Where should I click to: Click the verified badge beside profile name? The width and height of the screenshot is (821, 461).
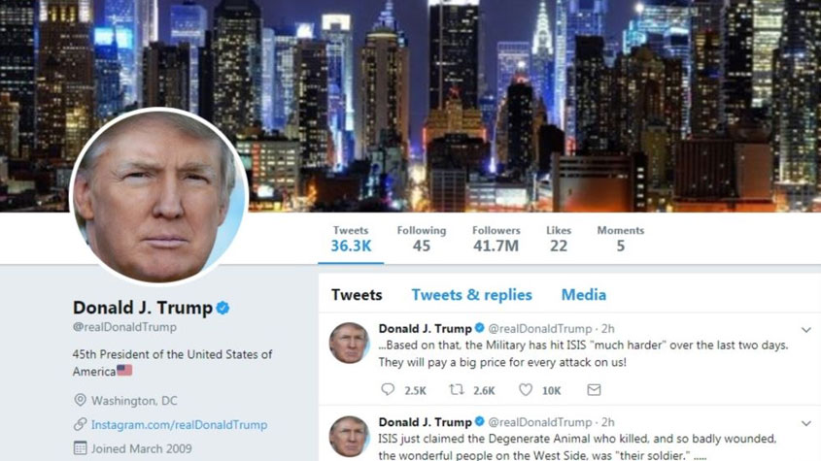(x=222, y=308)
